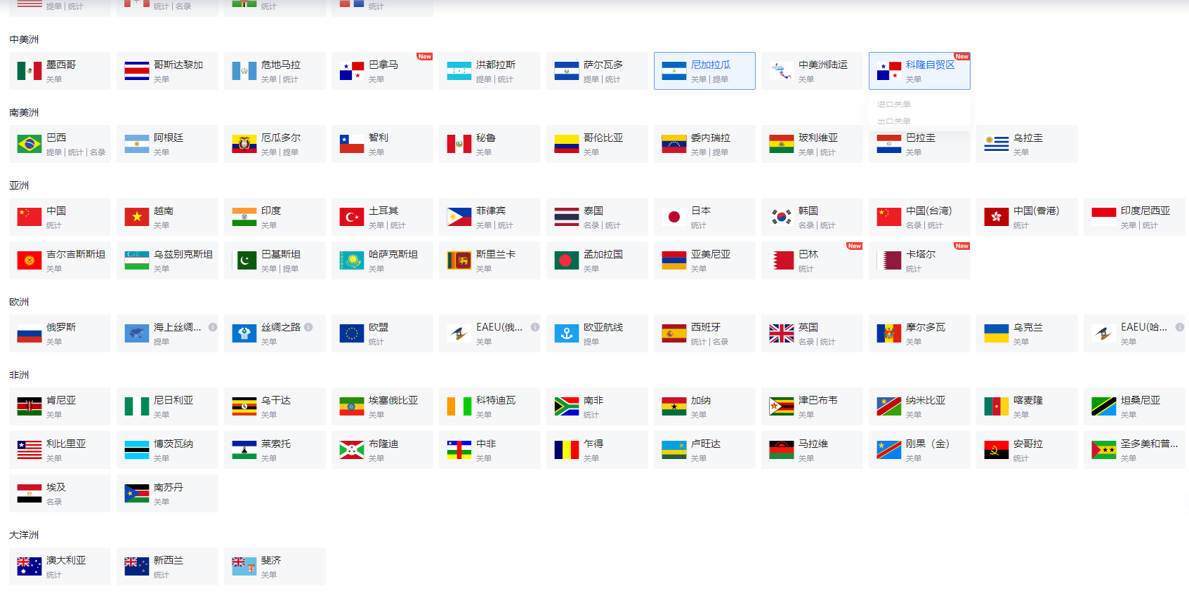Click the info icon beside EAEU(俄...
This screenshot has height=598, width=1189.
pyautogui.click(x=535, y=327)
